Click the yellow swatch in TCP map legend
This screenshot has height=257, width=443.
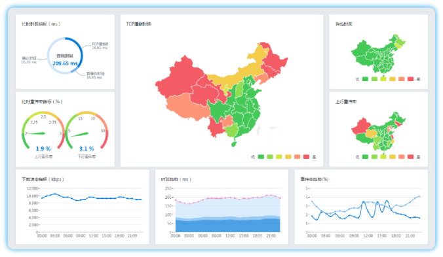coord(288,157)
